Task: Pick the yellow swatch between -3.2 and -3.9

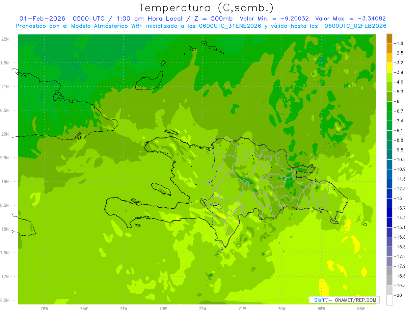Action: 389,68
